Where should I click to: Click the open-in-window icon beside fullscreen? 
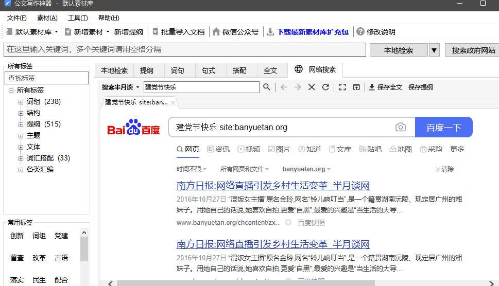pyautogui.click(x=356, y=87)
